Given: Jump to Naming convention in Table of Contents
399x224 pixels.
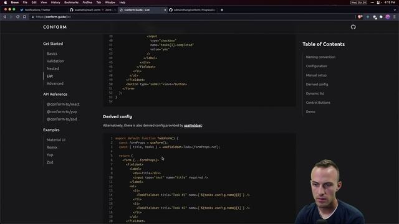Looking at the screenshot, I should point(320,57).
